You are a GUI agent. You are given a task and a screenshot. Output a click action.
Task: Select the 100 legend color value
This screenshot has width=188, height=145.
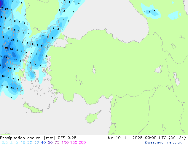click(65, 143)
